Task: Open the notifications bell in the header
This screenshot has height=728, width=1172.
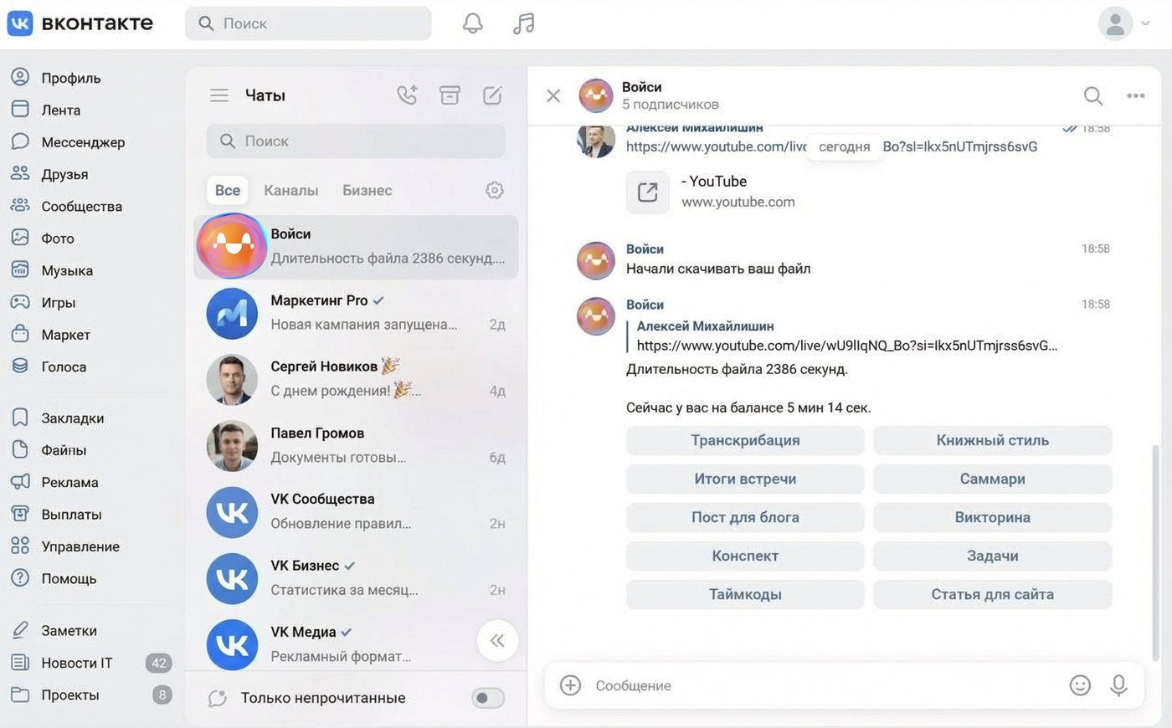Action: [473, 23]
